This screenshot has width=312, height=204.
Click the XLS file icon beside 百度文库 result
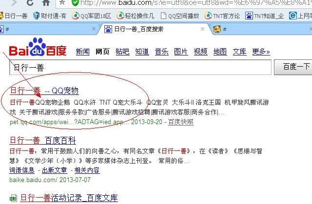pos(13,198)
